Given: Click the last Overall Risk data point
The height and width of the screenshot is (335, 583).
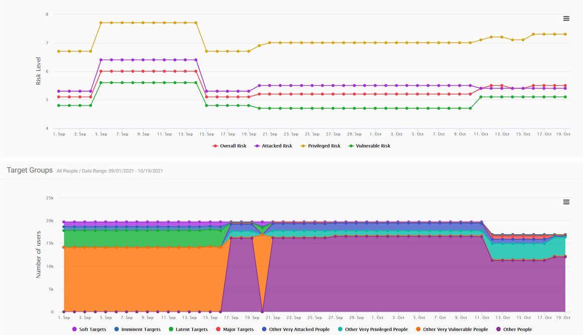Looking at the screenshot, I should pos(565,85).
